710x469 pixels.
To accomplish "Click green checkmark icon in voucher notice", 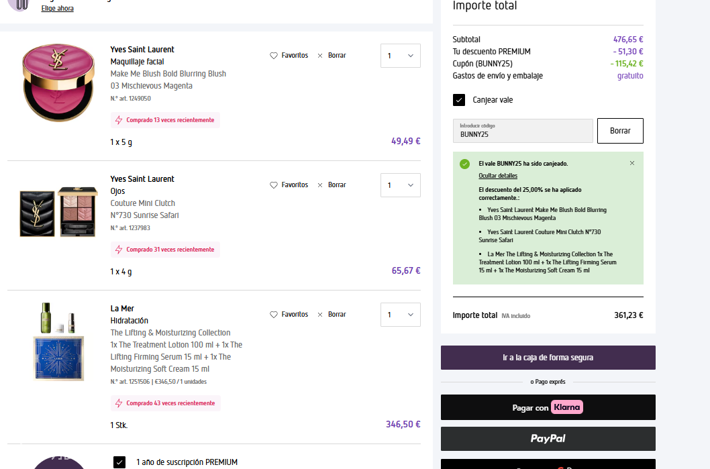I will click(x=464, y=164).
